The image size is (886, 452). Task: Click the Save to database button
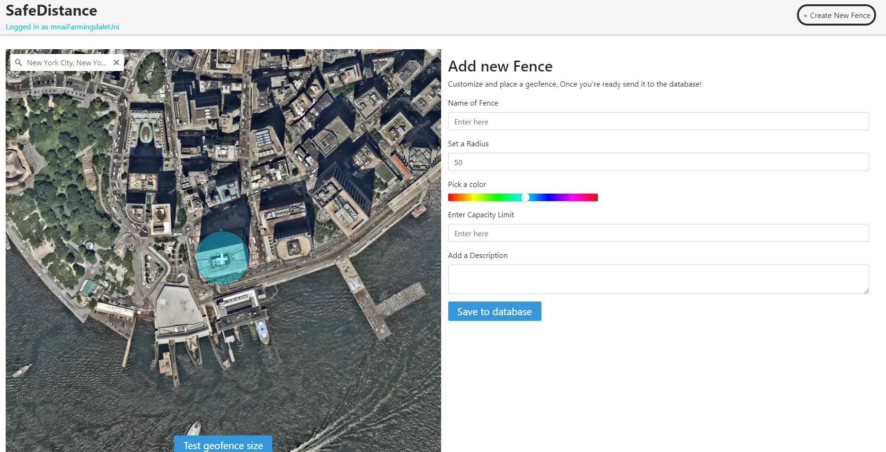click(495, 311)
